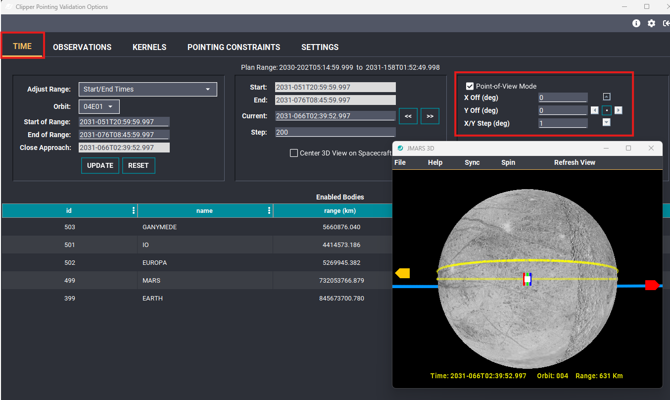Click the red arrow marker in 3D view
Screen dimensions: 670x400
click(652, 285)
